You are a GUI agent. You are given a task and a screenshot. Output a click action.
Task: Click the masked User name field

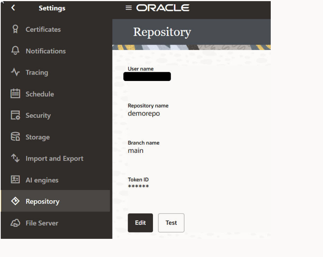tap(147, 76)
